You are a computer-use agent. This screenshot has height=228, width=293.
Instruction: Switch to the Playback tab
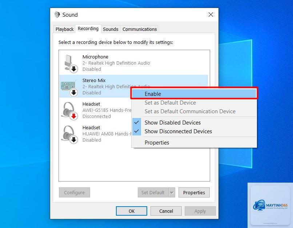pyautogui.click(x=64, y=29)
